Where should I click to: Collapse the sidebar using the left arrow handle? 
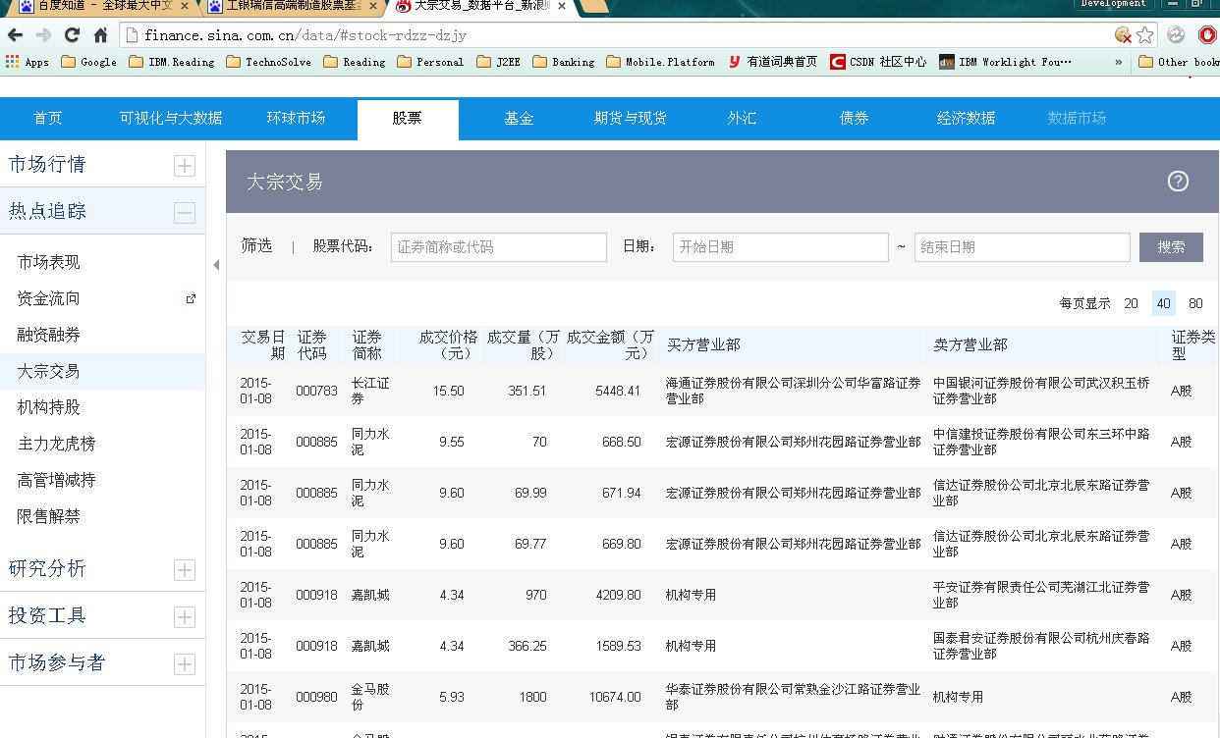214,264
